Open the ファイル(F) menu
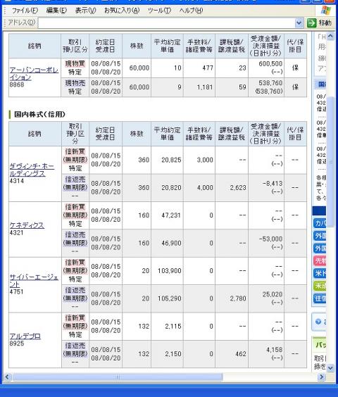The image size is (338, 397). [x=25, y=11]
